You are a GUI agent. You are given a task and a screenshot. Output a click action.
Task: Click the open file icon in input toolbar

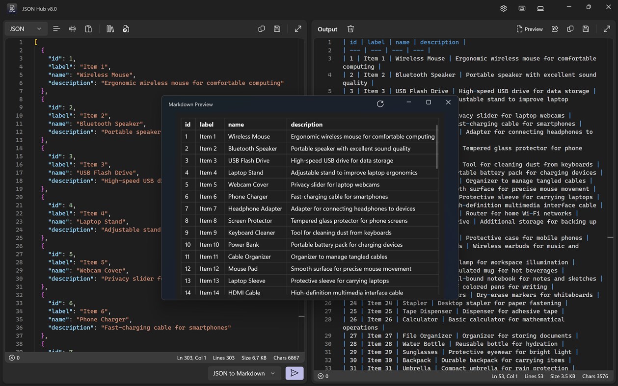[x=126, y=29]
